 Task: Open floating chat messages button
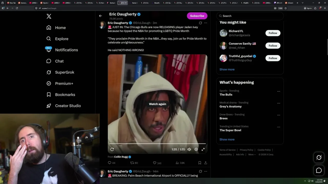point(319,170)
